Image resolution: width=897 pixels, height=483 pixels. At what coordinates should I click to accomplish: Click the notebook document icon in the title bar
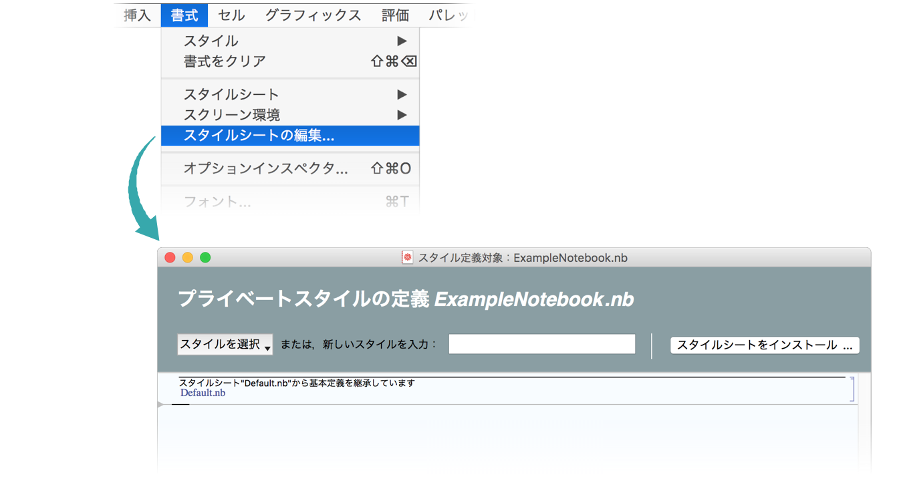click(407, 257)
